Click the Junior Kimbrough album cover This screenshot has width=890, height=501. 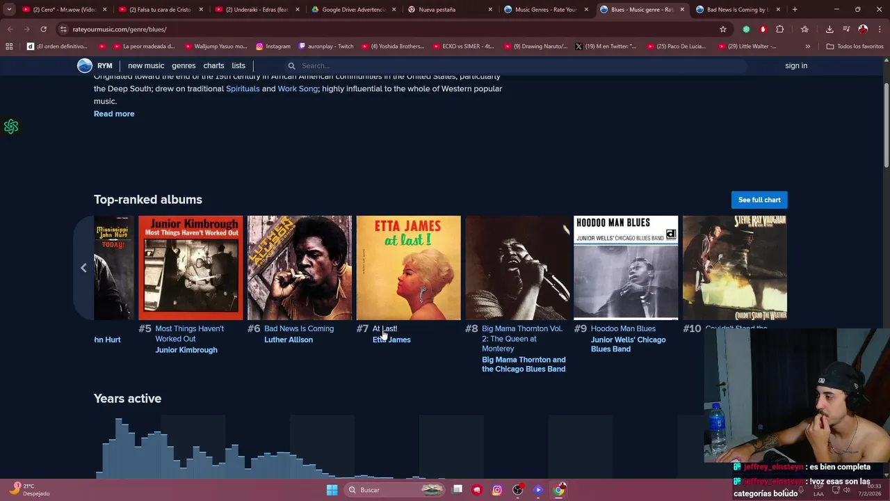191,268
